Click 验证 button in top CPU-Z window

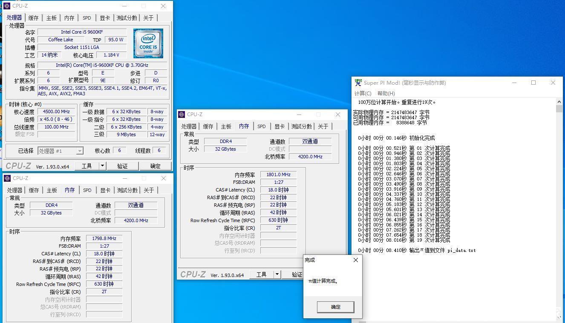(x=122, y=166)
